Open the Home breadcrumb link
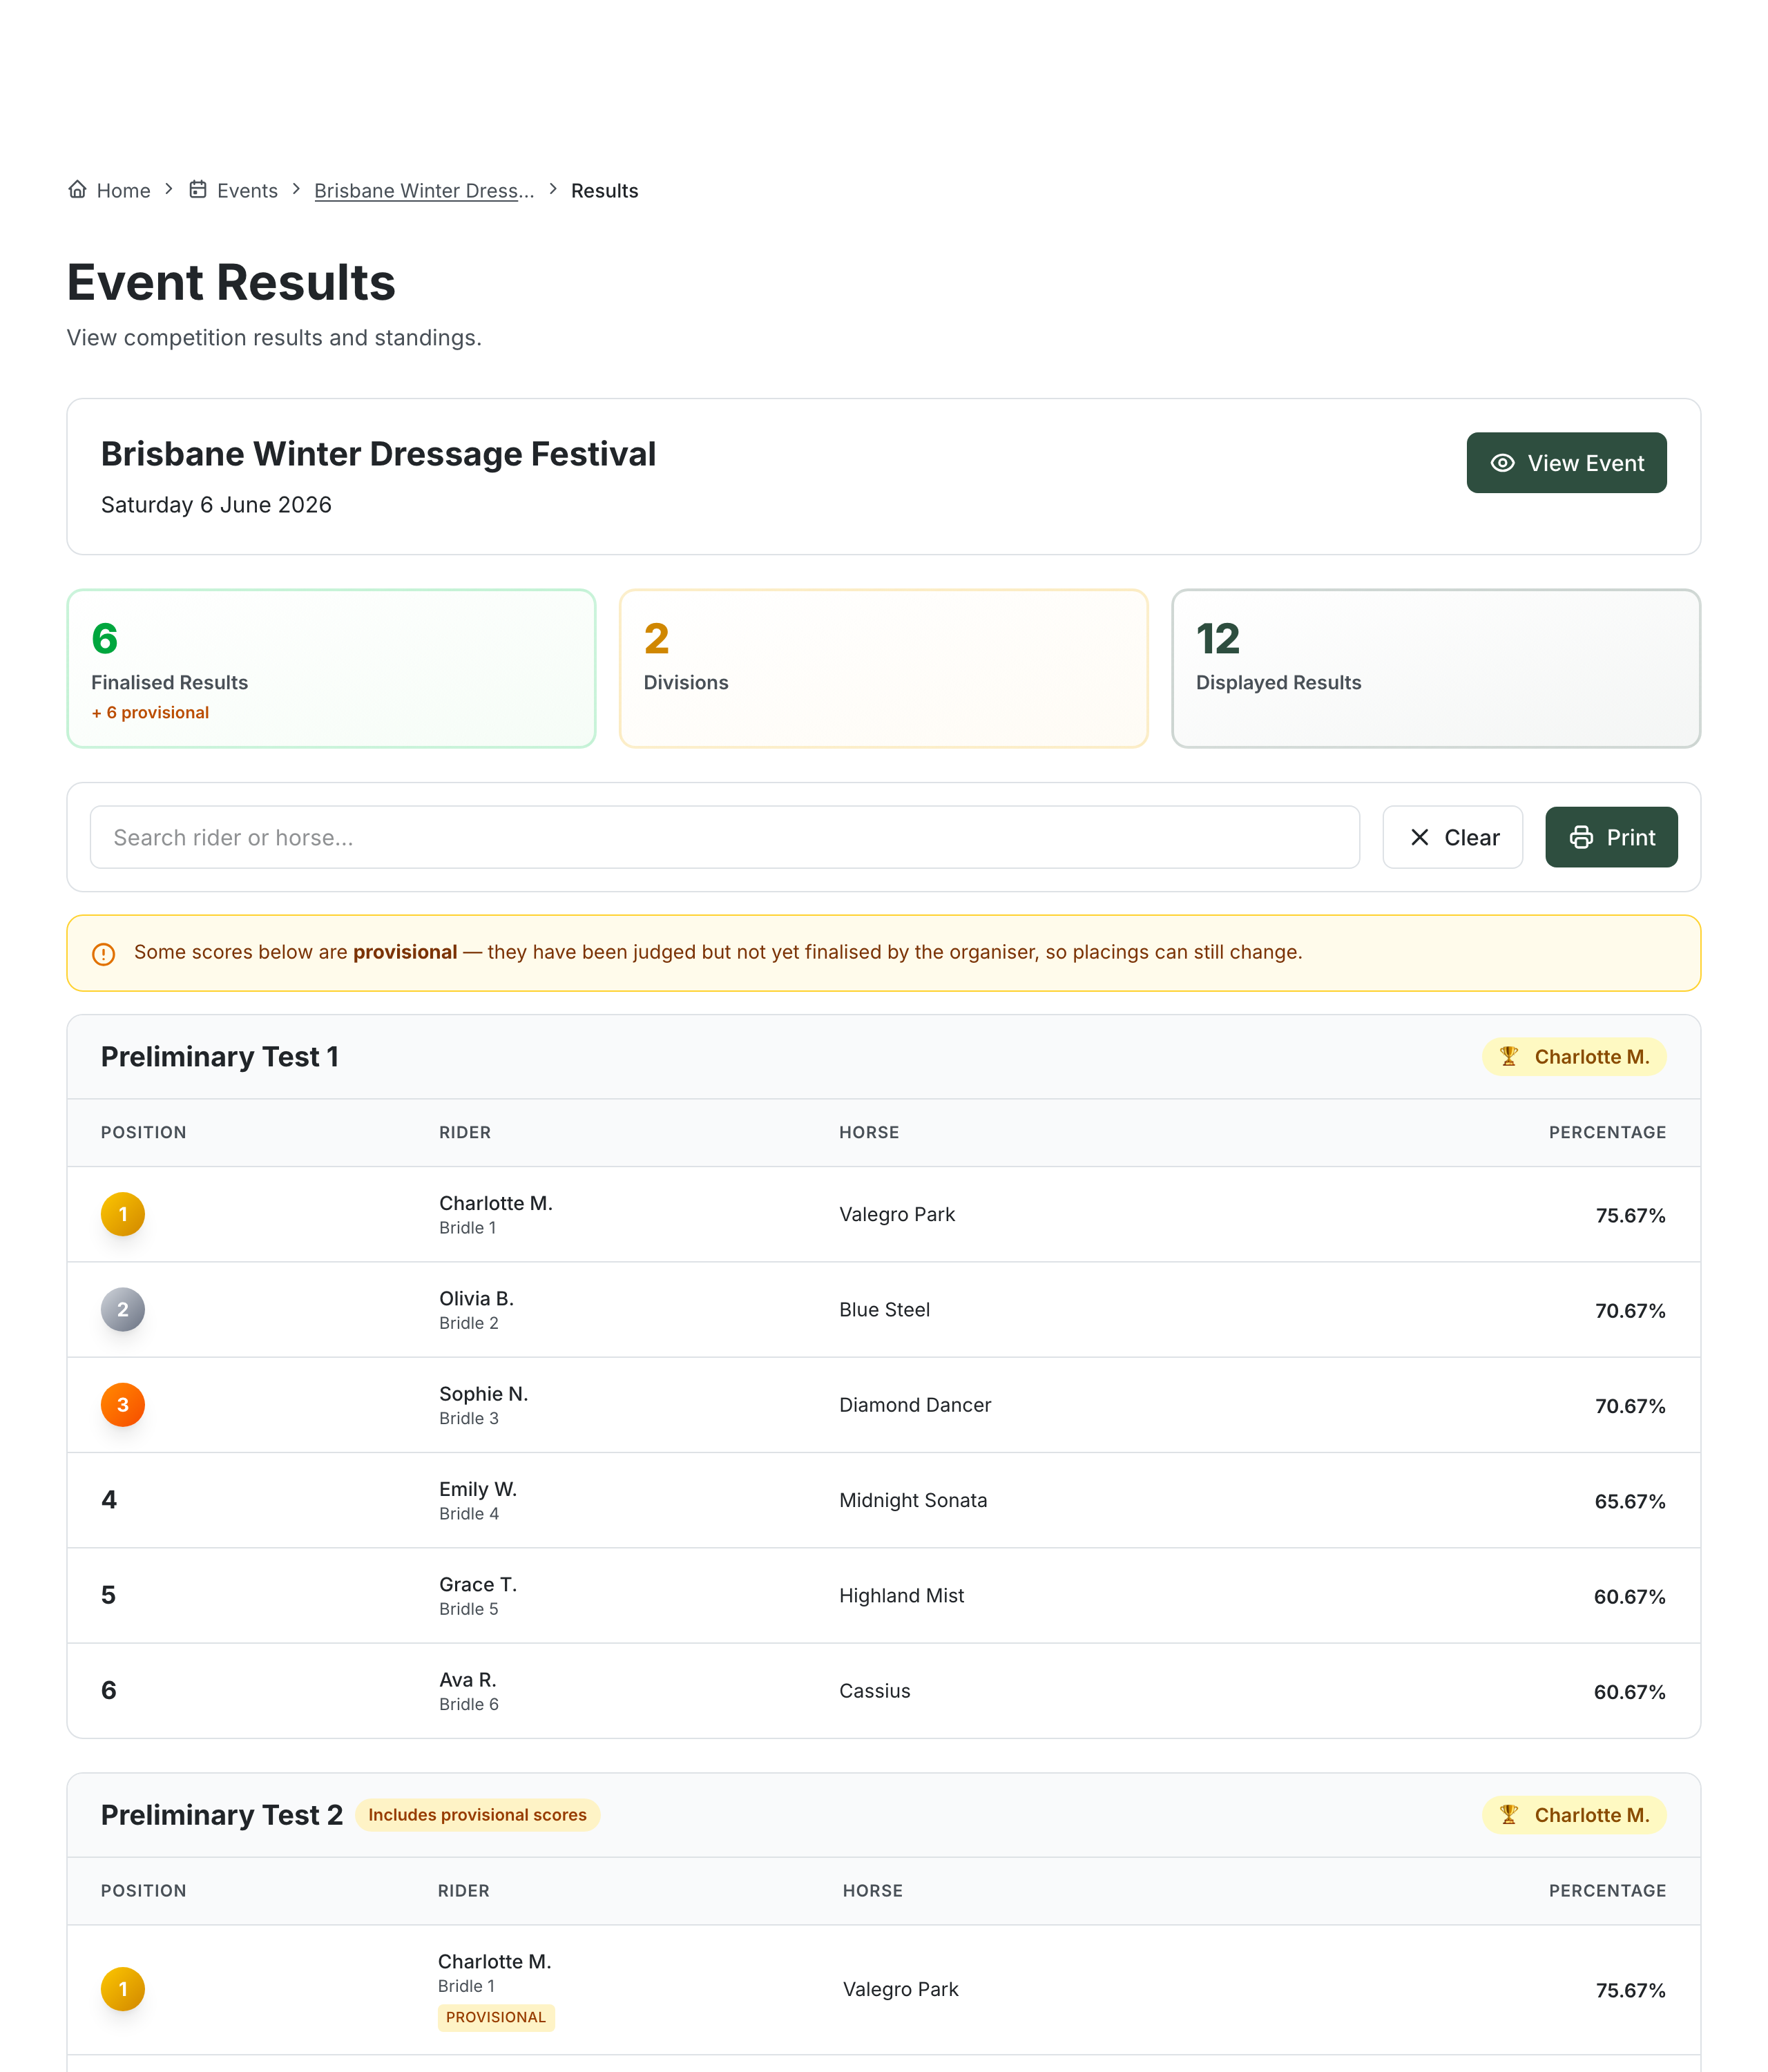The width and height of the screenshot is (1768, 2072). (x=109, y=190)
